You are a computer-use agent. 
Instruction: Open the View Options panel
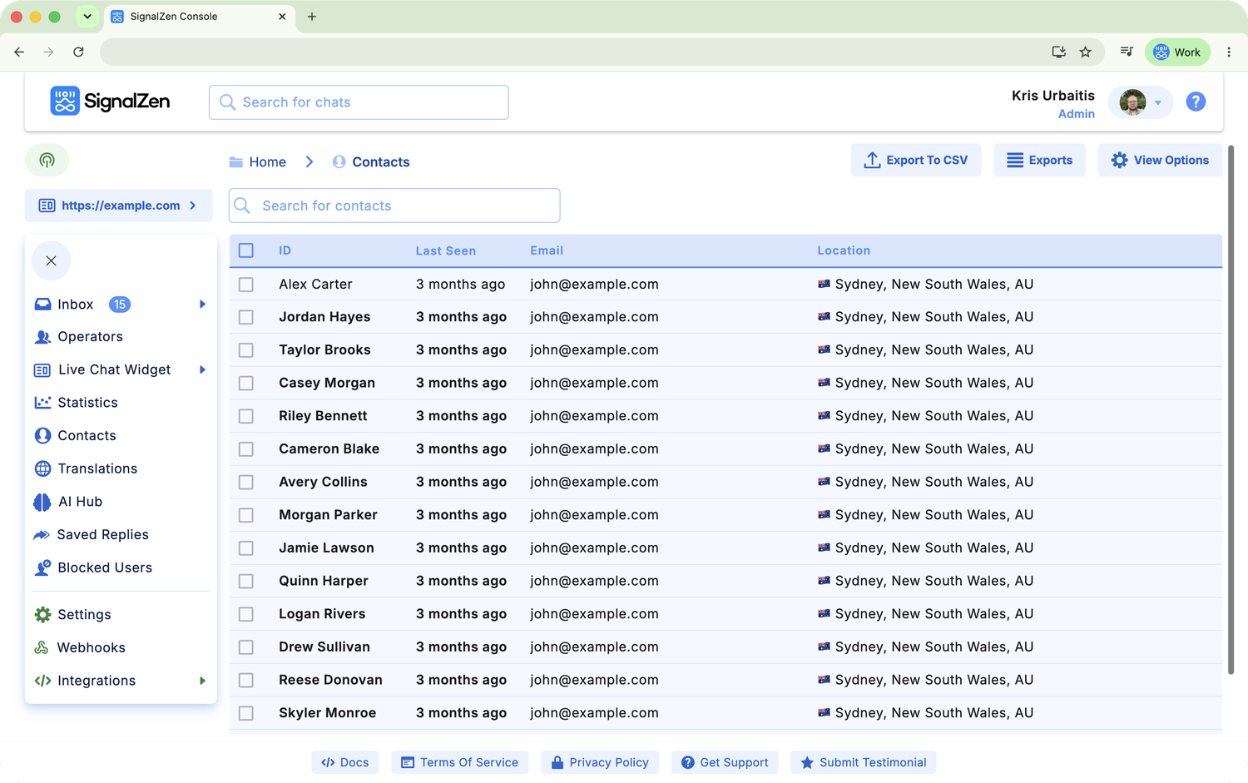[x=1160, y=160]
